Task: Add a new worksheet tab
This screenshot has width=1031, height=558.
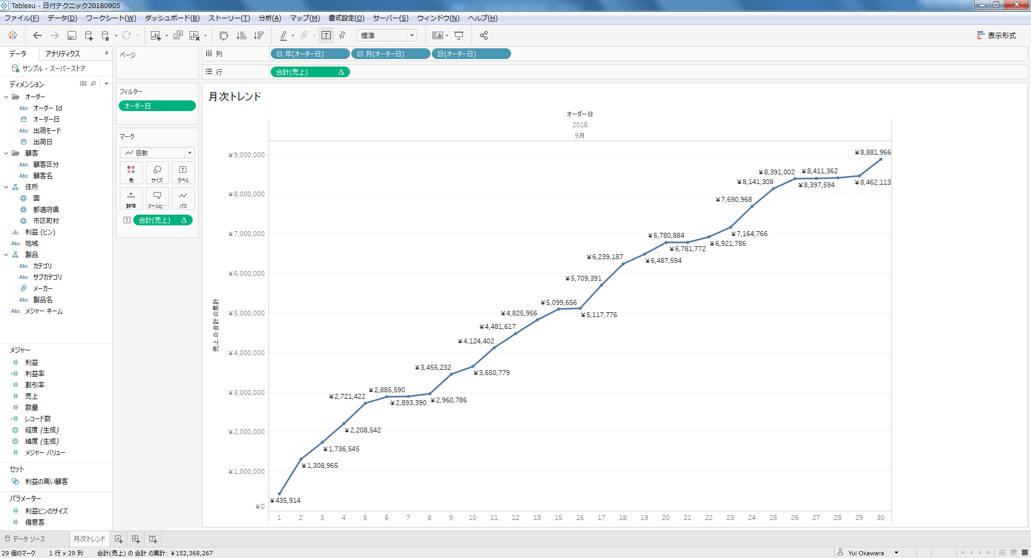Action: tap(119, 539)
